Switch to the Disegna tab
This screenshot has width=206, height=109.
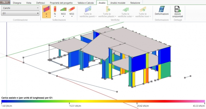click(17, 3)
